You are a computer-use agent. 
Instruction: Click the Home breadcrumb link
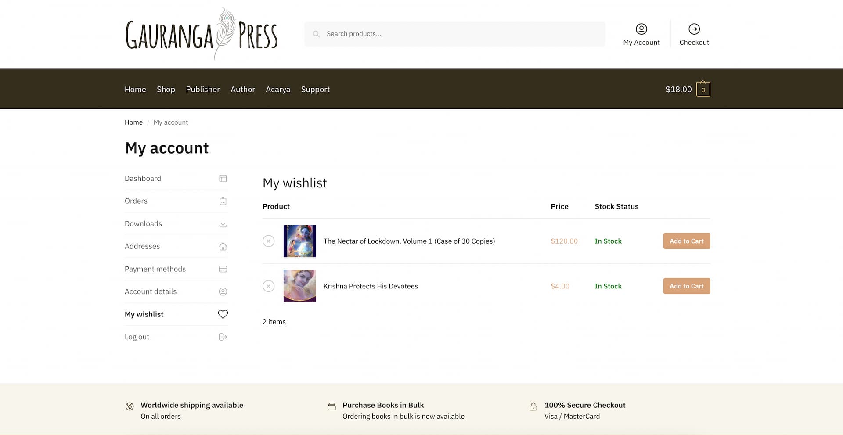[133, 122]
